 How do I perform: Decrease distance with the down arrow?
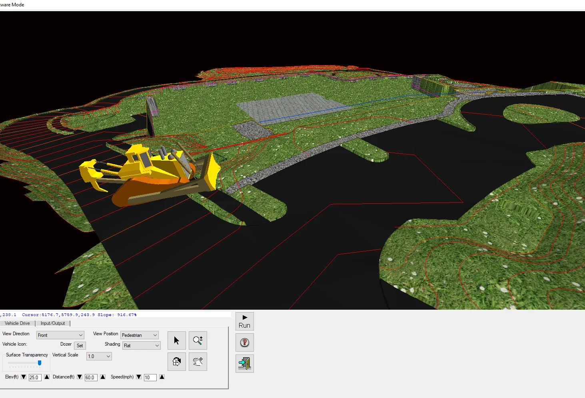point(80,377)
